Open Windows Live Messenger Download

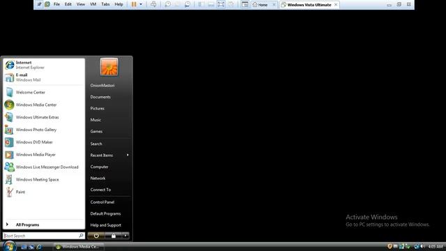click(x=44, y=167)
